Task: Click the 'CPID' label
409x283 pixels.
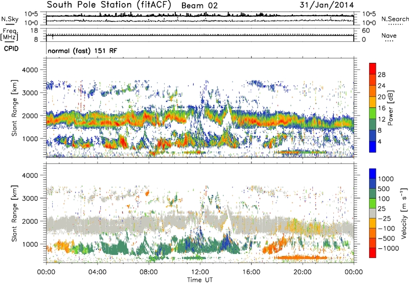Action: click(11, 49)
